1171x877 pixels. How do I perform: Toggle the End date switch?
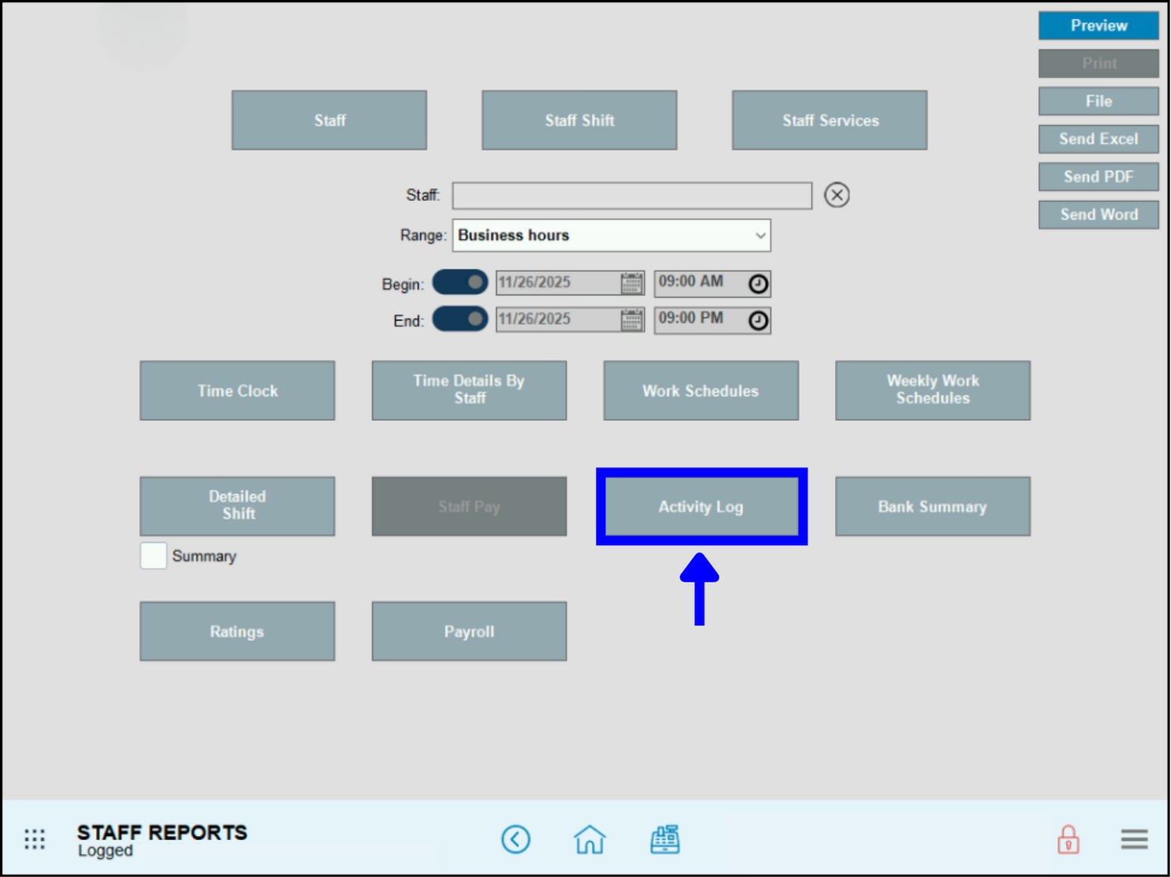[x=460, y=319]
